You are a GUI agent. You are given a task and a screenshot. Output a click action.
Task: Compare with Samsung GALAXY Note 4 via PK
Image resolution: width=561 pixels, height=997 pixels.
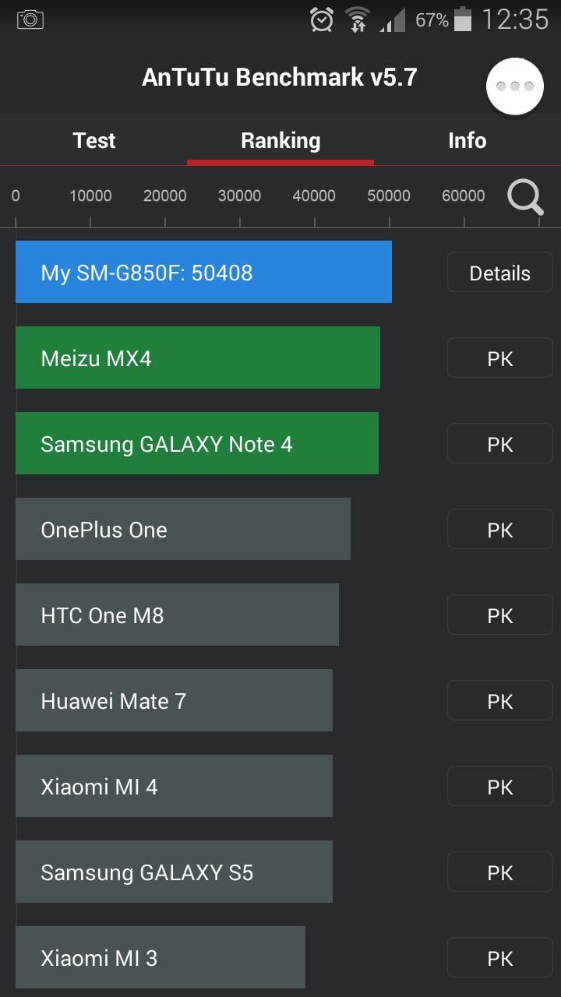[499, 444]
